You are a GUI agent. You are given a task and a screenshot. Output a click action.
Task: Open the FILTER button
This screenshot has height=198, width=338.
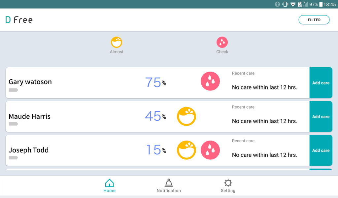[314, 20]
